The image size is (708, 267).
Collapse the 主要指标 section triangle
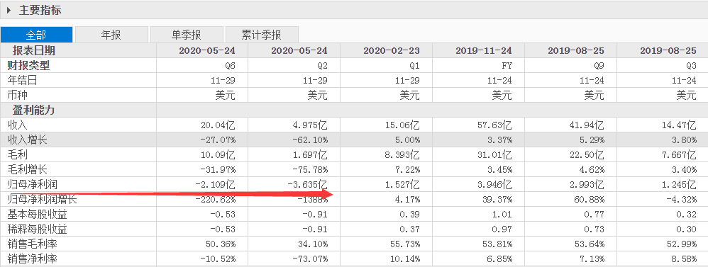click(x=9, y=10)
